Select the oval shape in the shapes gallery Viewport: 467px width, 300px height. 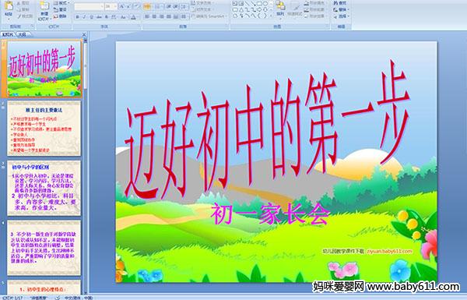tap(265, 3)
